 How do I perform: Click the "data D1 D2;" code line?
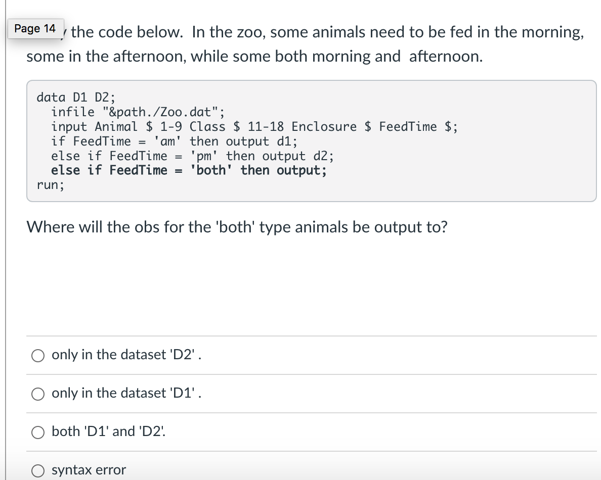click(x=76, y=97)
